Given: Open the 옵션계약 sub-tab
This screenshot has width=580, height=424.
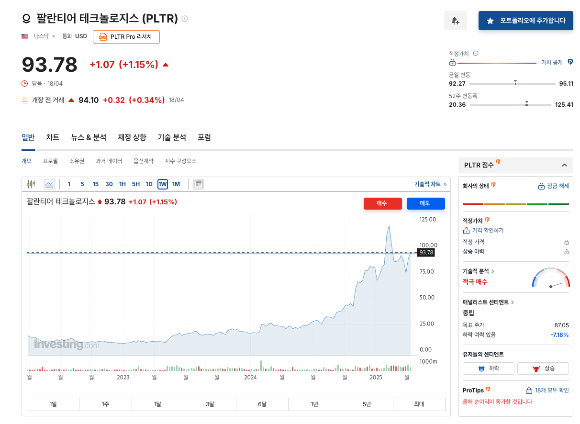Looking at the screenshot, I should (x=144, y=161).
